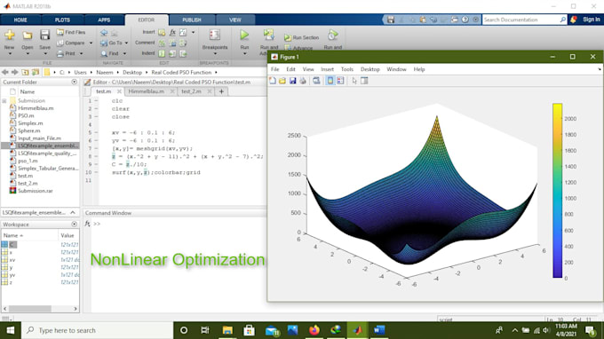
Task: Open the Save dropdown arrow
Action: [x=44, y=54]
